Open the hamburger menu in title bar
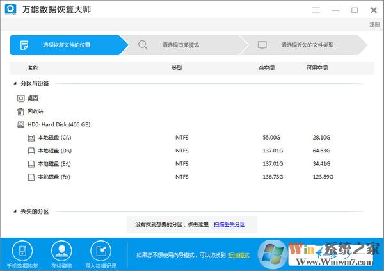This screenshot has height=271, width=384. point(316,10)
